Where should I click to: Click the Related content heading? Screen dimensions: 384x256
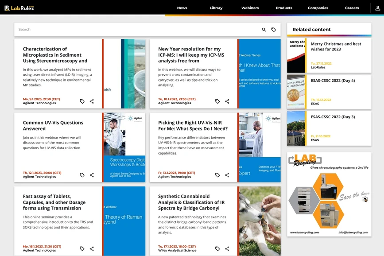point(311,29)
